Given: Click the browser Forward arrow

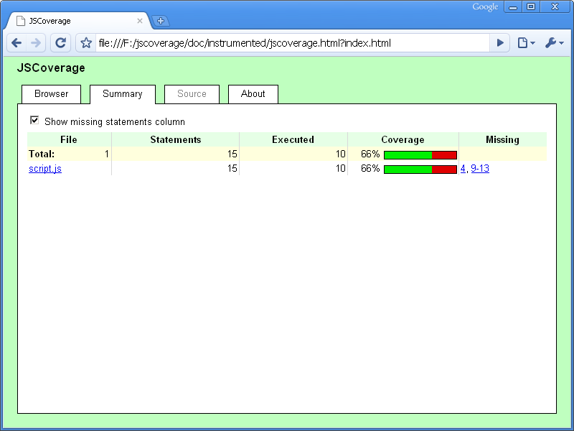Looking at the screenshot, I should click(x=36, y=43).
